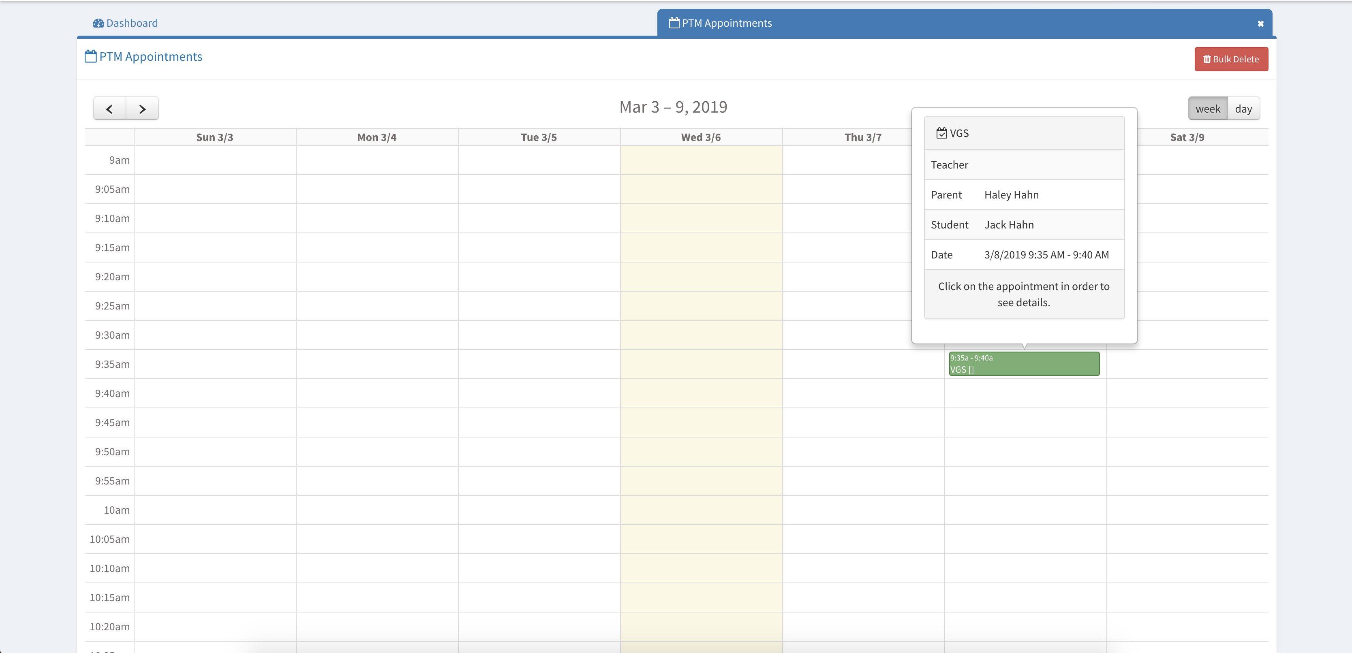Viewport: 1352px width, 653px height.
Task: Click the 10:20am time label
Action: tap(110, 627)
